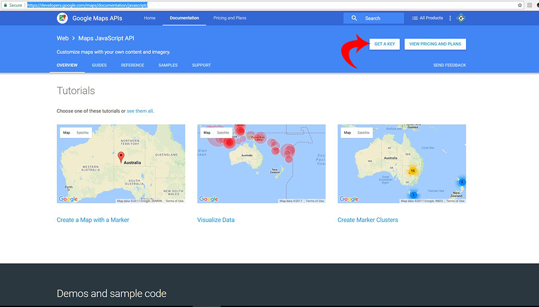
Task: Click the Google Maps APIs logo icon
Action: 63,18
